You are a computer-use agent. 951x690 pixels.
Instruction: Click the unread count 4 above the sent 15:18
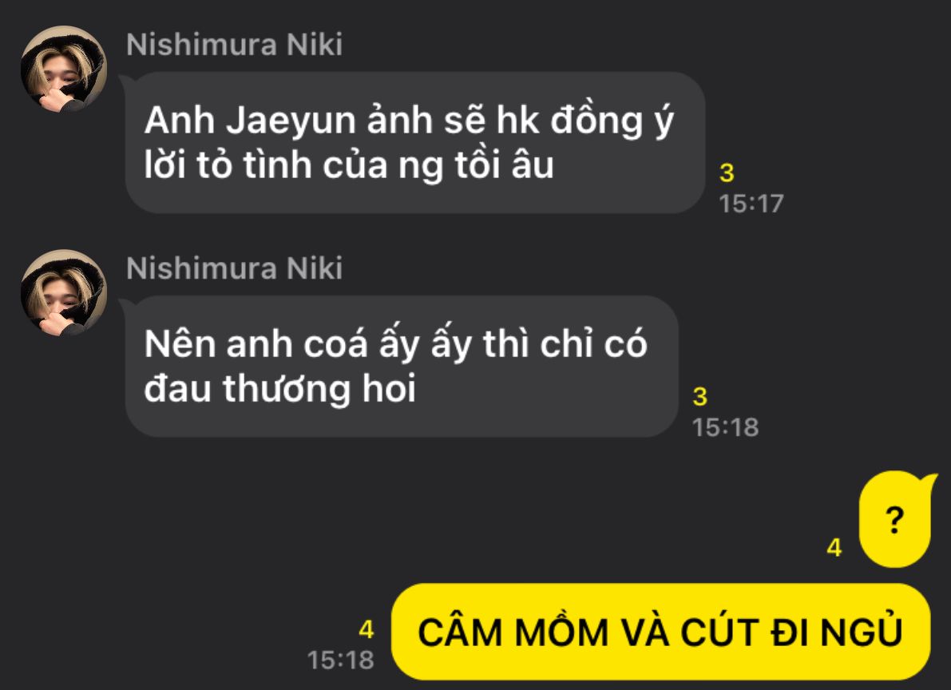[367, 630]
